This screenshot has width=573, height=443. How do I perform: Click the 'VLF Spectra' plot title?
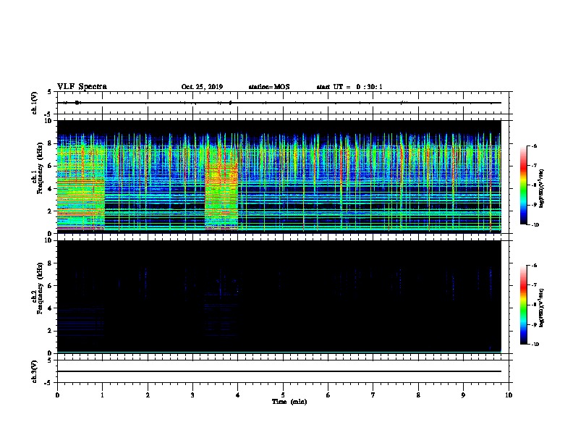(82, 87)
